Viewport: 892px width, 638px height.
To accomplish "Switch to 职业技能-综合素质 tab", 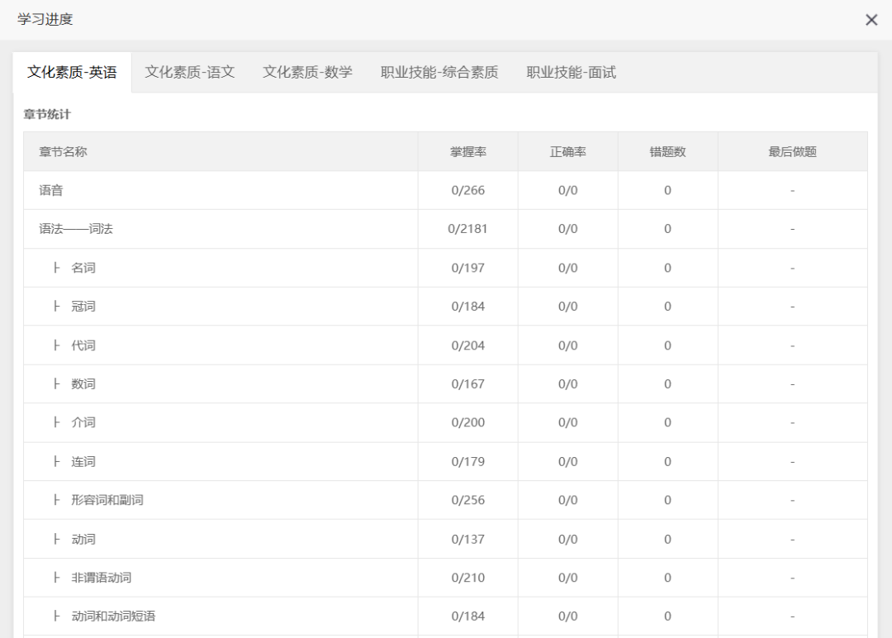I will tap(439, 72).
